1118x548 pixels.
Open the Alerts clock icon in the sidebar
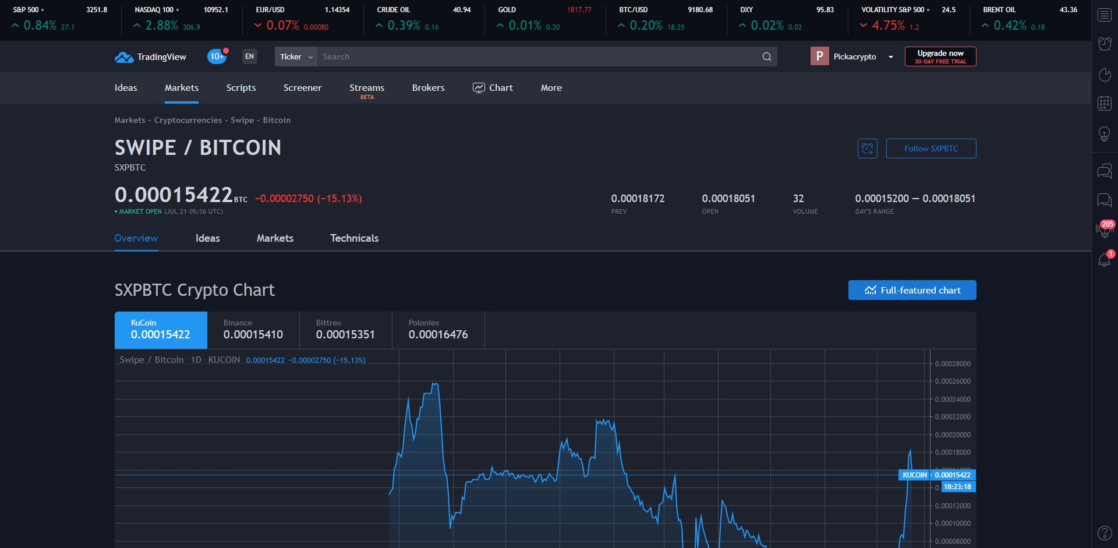click(x=1104, y=44)
